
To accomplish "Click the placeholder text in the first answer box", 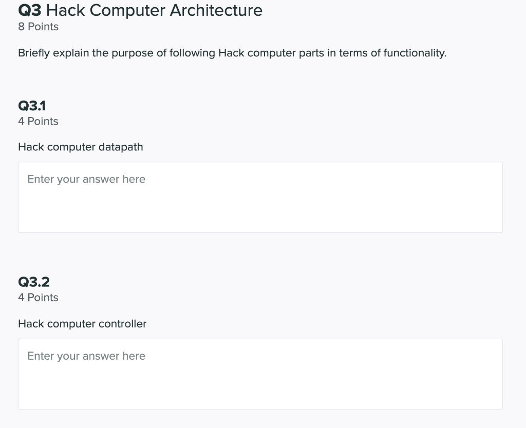I will coord(86,179).
